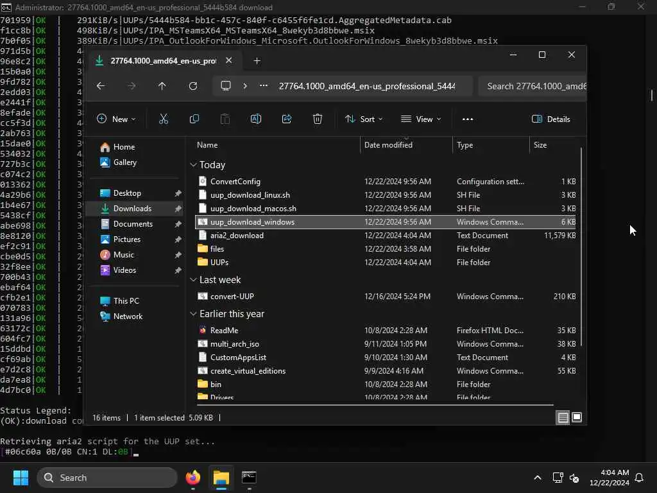
Task: Click the address bar path text
Action: tap(366, 86)
